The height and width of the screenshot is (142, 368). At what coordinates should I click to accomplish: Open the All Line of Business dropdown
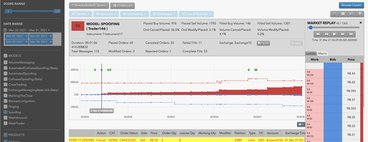click(196, 14)
